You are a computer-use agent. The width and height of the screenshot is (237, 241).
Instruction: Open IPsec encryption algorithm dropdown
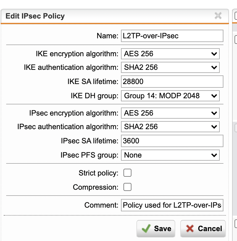pyautogui.click(x=170, y=113)
